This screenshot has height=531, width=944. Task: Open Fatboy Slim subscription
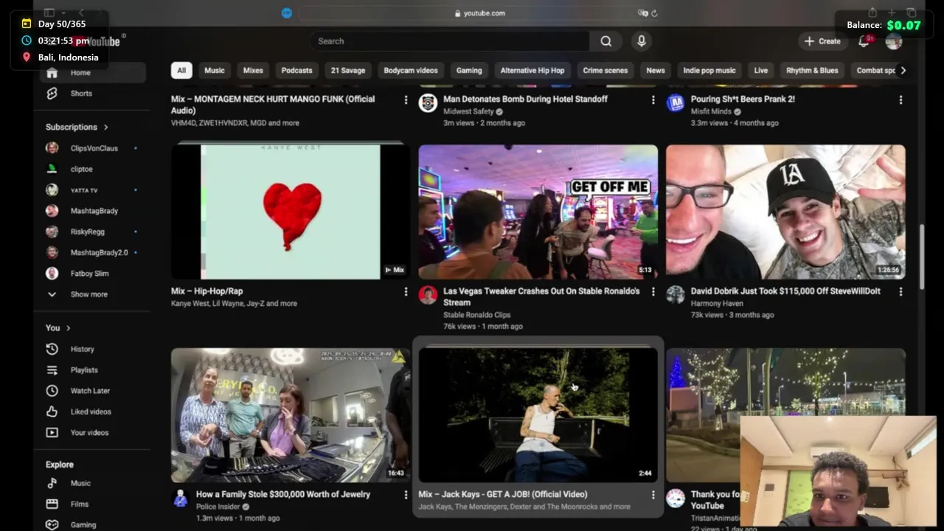pos(93,274)
